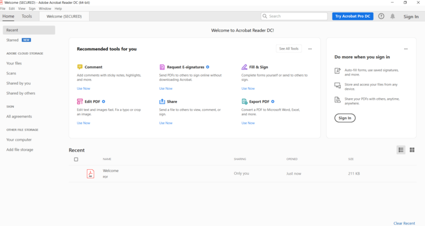Click blue badge next to Request E-signatures
The width and height of the screenshot is (425, 226).
click(x=208, y=67)
